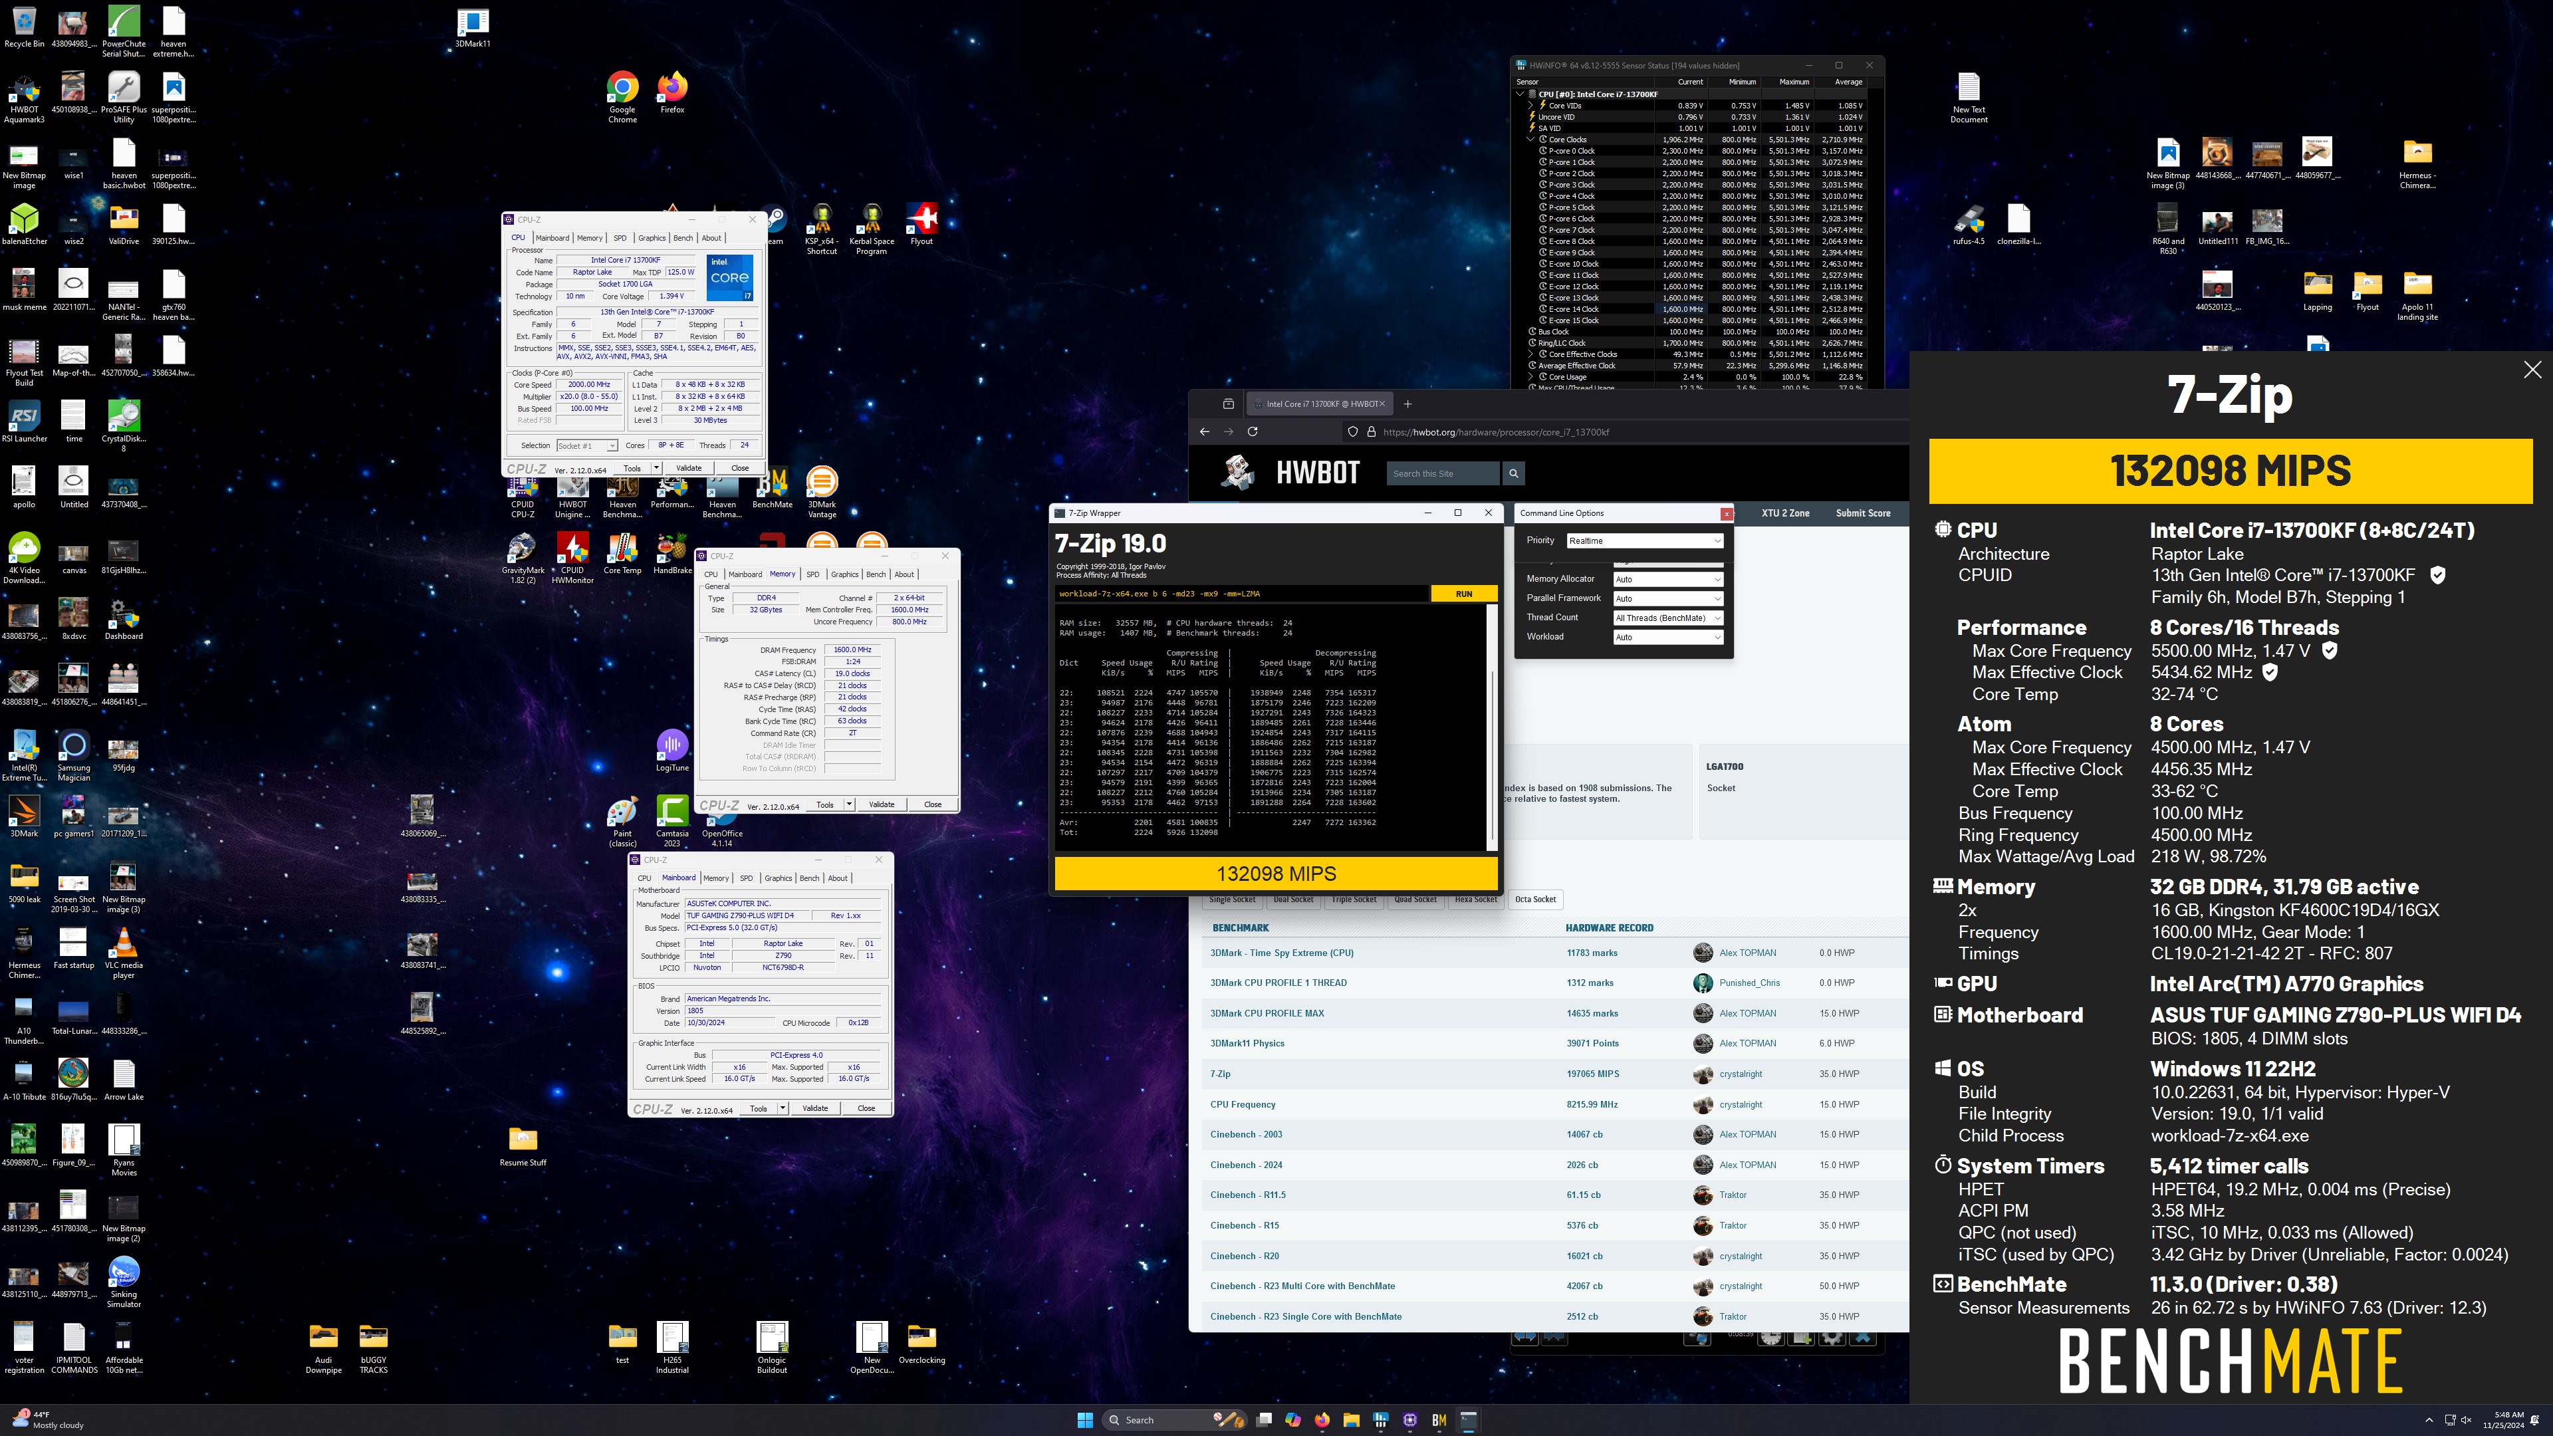Click the HWBOT search magnifier button

[x=1513, y=474]
